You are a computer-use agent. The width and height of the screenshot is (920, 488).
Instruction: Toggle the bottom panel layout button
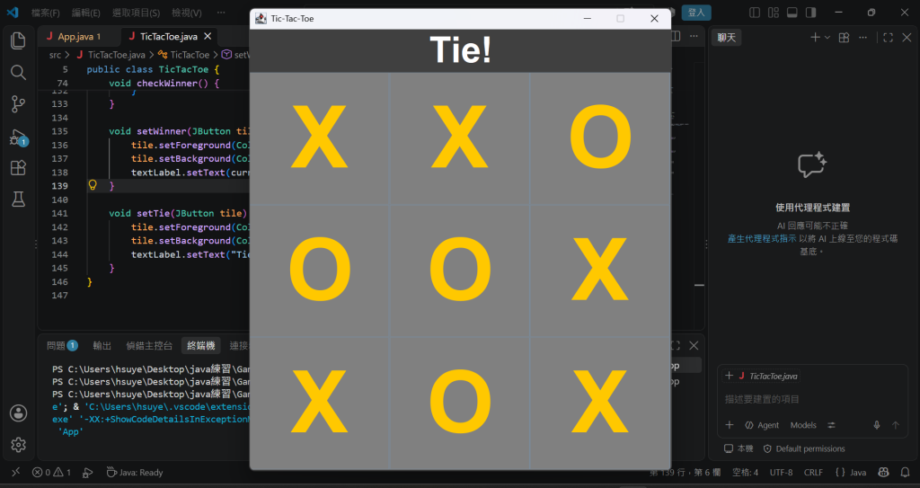click(792, 13)
